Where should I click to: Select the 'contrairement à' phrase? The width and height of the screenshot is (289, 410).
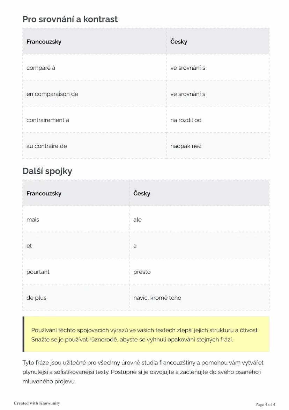tap(48, 120)
